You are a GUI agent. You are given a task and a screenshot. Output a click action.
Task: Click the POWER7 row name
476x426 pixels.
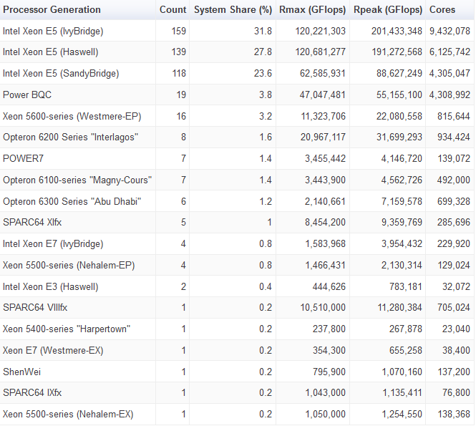tap(23, 158)
